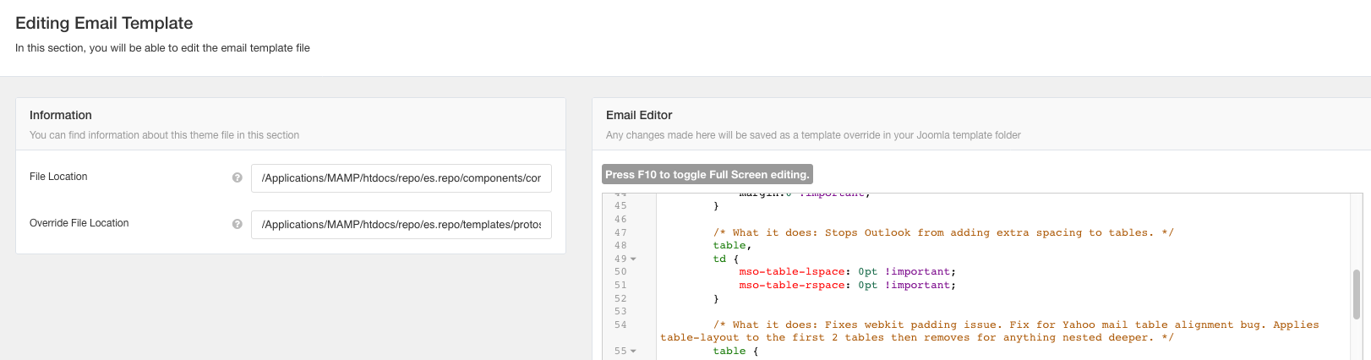Click the '0pt !important' value on line 50
The width and height of the screenshot is (1371, 360).
pyautogui.click(x=907, y=272)
